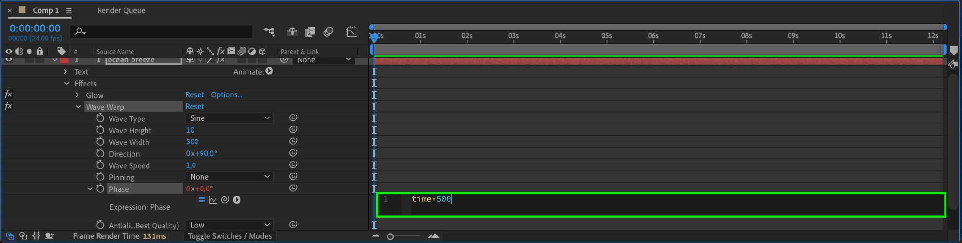The width and height of the screenshot is (962, 243).
Task: Click inside the time*500 expression field
Action: (x=661, y=204)
